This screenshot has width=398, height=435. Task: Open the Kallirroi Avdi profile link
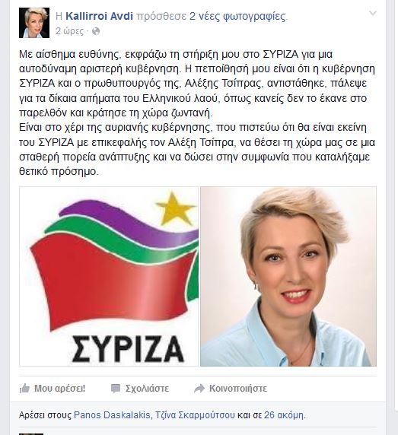point(99,17)
